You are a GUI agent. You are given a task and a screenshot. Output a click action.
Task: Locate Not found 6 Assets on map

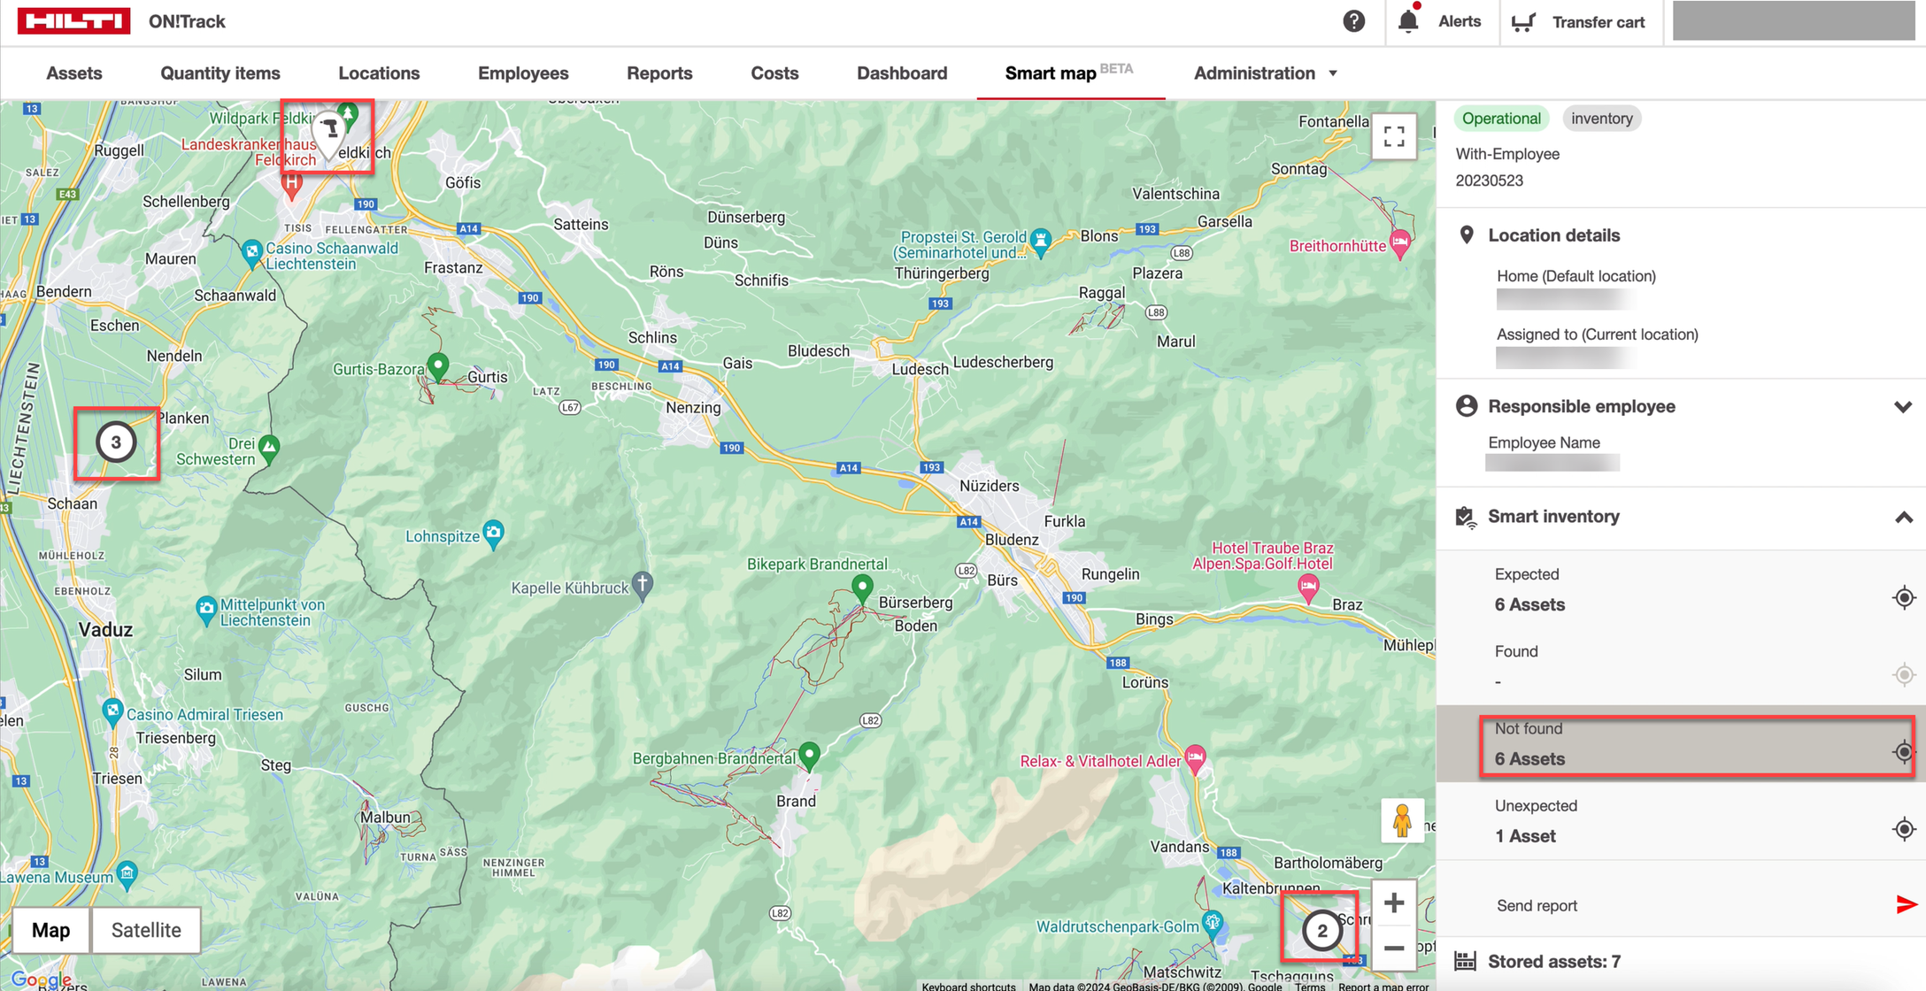(x=1904, y=752)
